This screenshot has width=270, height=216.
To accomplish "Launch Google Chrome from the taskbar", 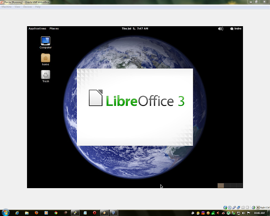I will click(56, 213).
